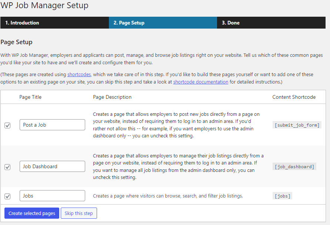This screenshot has height=225, width=330.
Task: Click the Content Shortcode column header
Action: tap(294, 97)
